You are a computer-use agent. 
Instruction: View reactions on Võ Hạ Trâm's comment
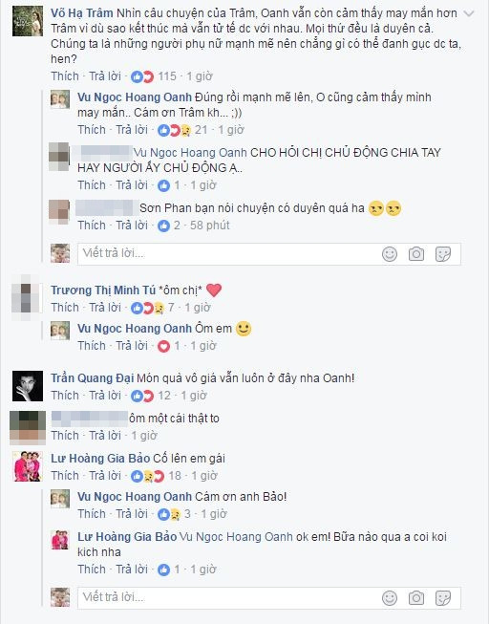tap(154, 76)
